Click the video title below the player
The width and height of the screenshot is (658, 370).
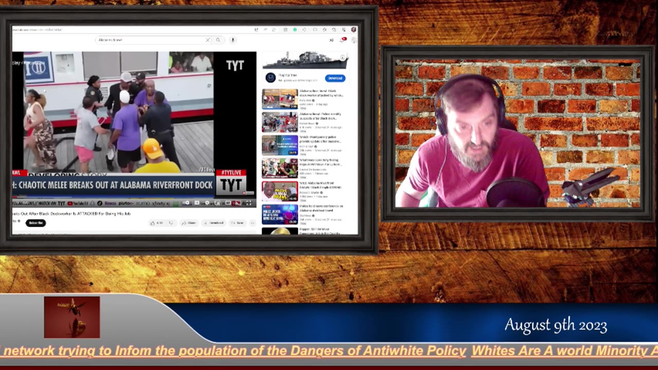(71, 213)
